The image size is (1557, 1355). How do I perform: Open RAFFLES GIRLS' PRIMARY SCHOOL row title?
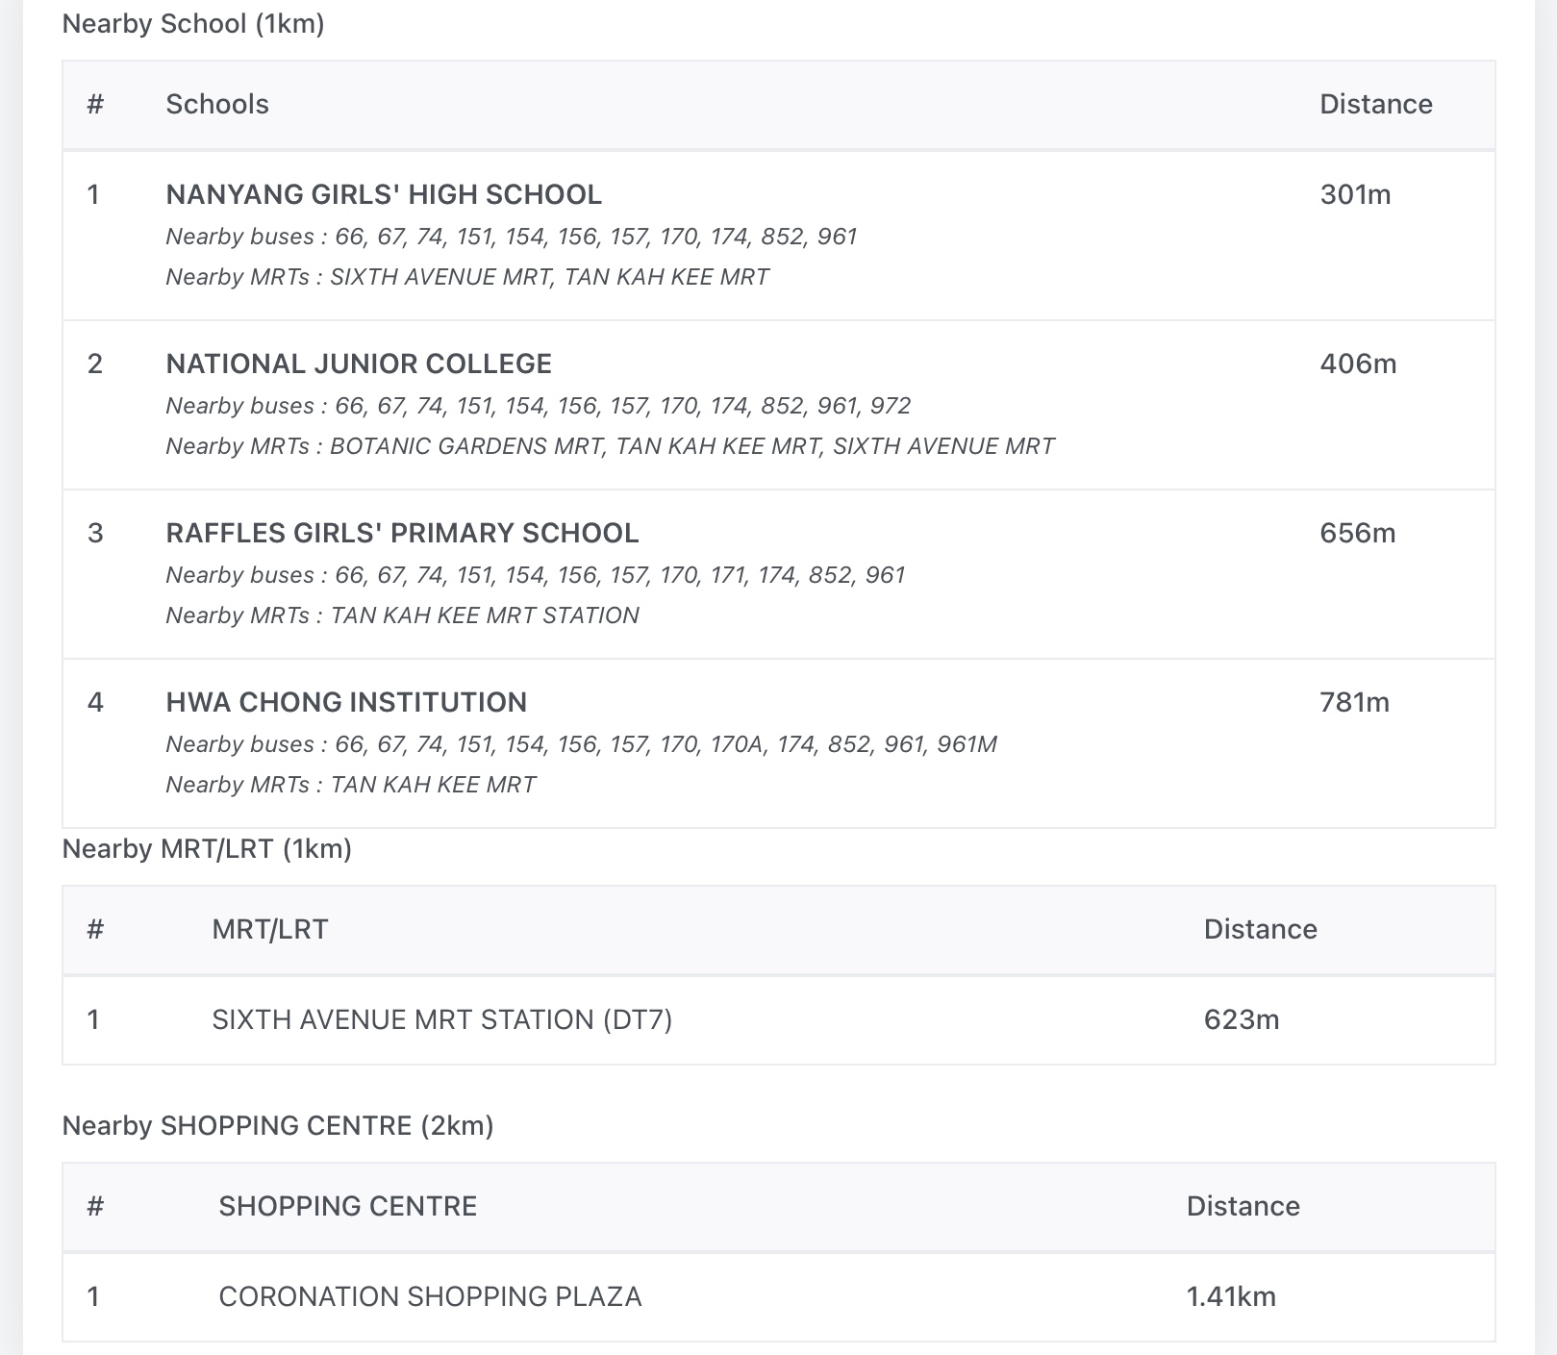pyautogui.click(x=402, y=534)
